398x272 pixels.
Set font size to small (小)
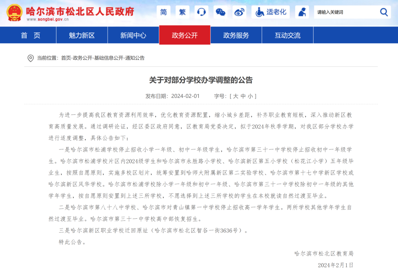coord(250,96)
